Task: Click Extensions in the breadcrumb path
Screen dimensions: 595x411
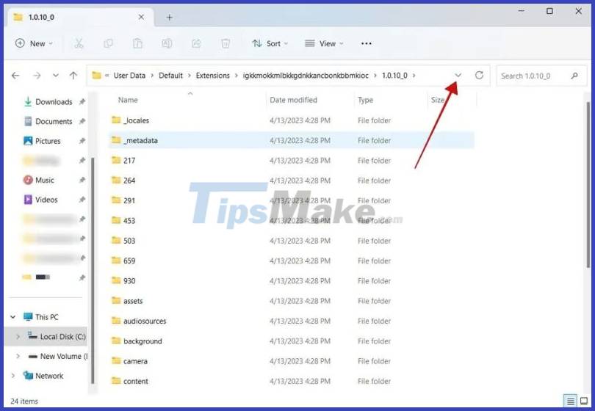Action: tap(213, 76)
